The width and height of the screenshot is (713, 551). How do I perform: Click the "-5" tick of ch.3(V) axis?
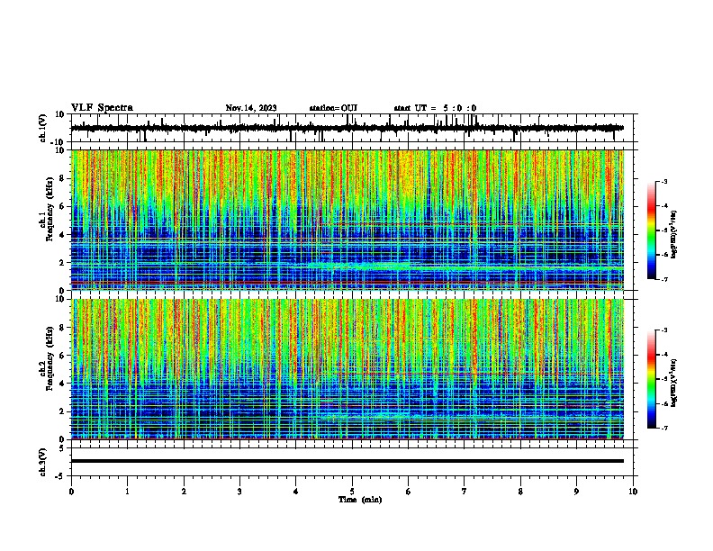coord(60,476)
